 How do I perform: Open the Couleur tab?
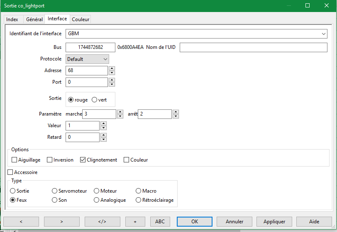tap(81, 19)
